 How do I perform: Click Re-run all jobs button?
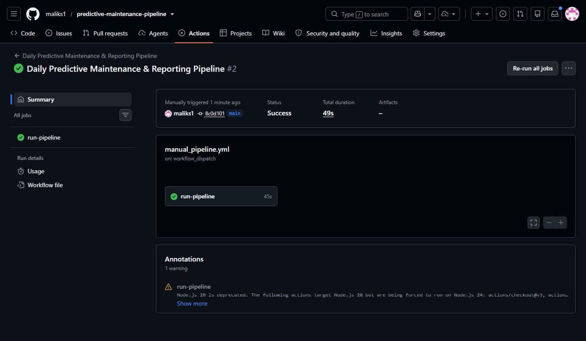[533, 68]
